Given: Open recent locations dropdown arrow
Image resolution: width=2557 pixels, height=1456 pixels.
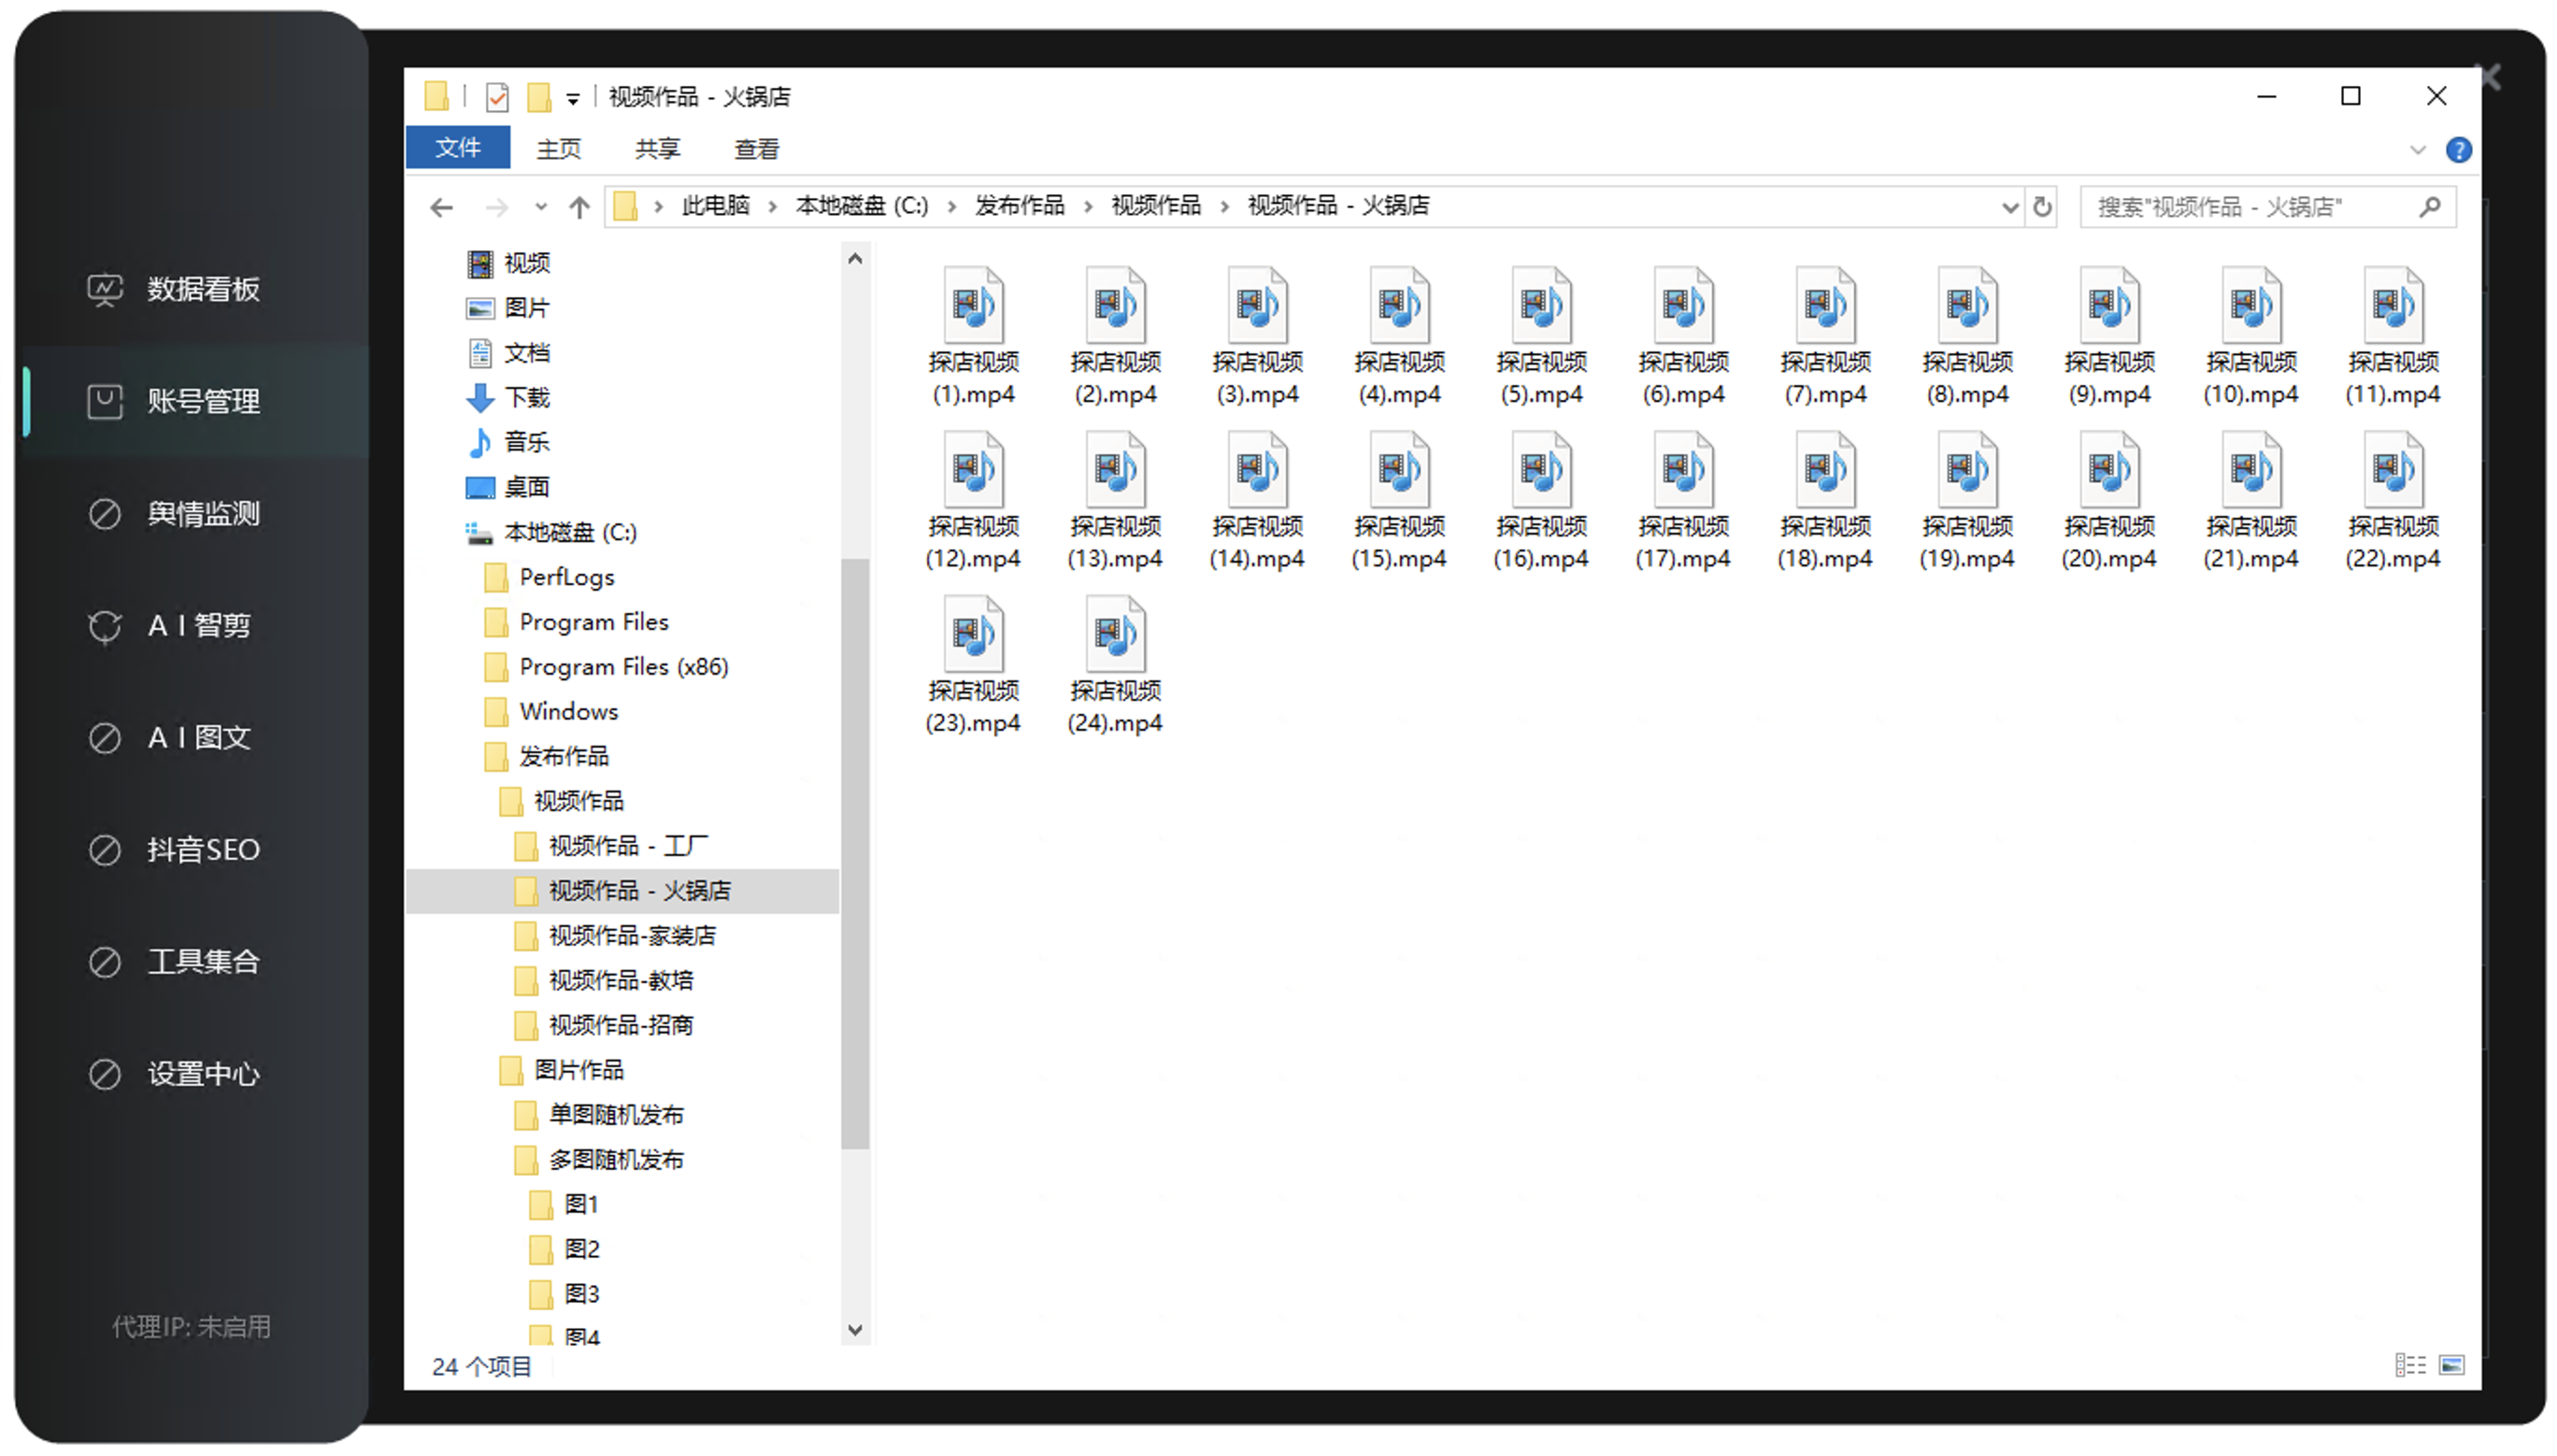Looking at the screenshot, I should point(541,207).
